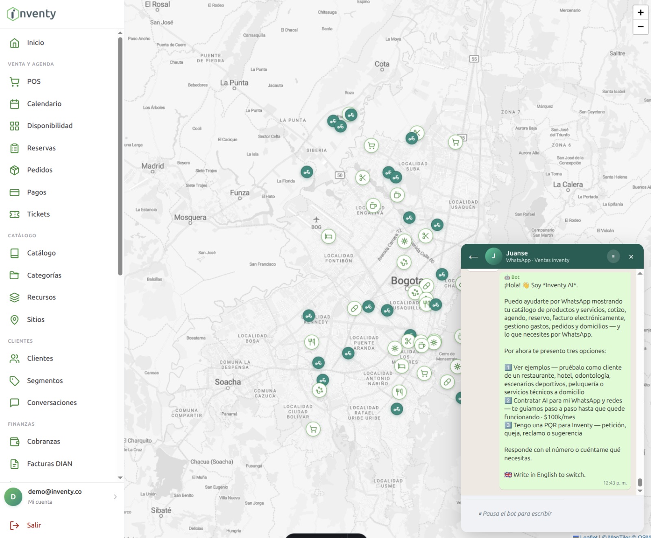Image resolution: width=651 pixels, height=538 pixels.
Task: Click the chat message input field
Action: [x=552, y=514]
